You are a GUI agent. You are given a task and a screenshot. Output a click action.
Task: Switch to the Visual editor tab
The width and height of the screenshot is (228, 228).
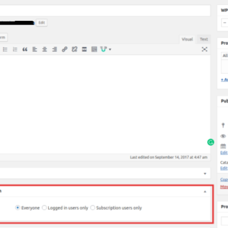tap(187, 39)
